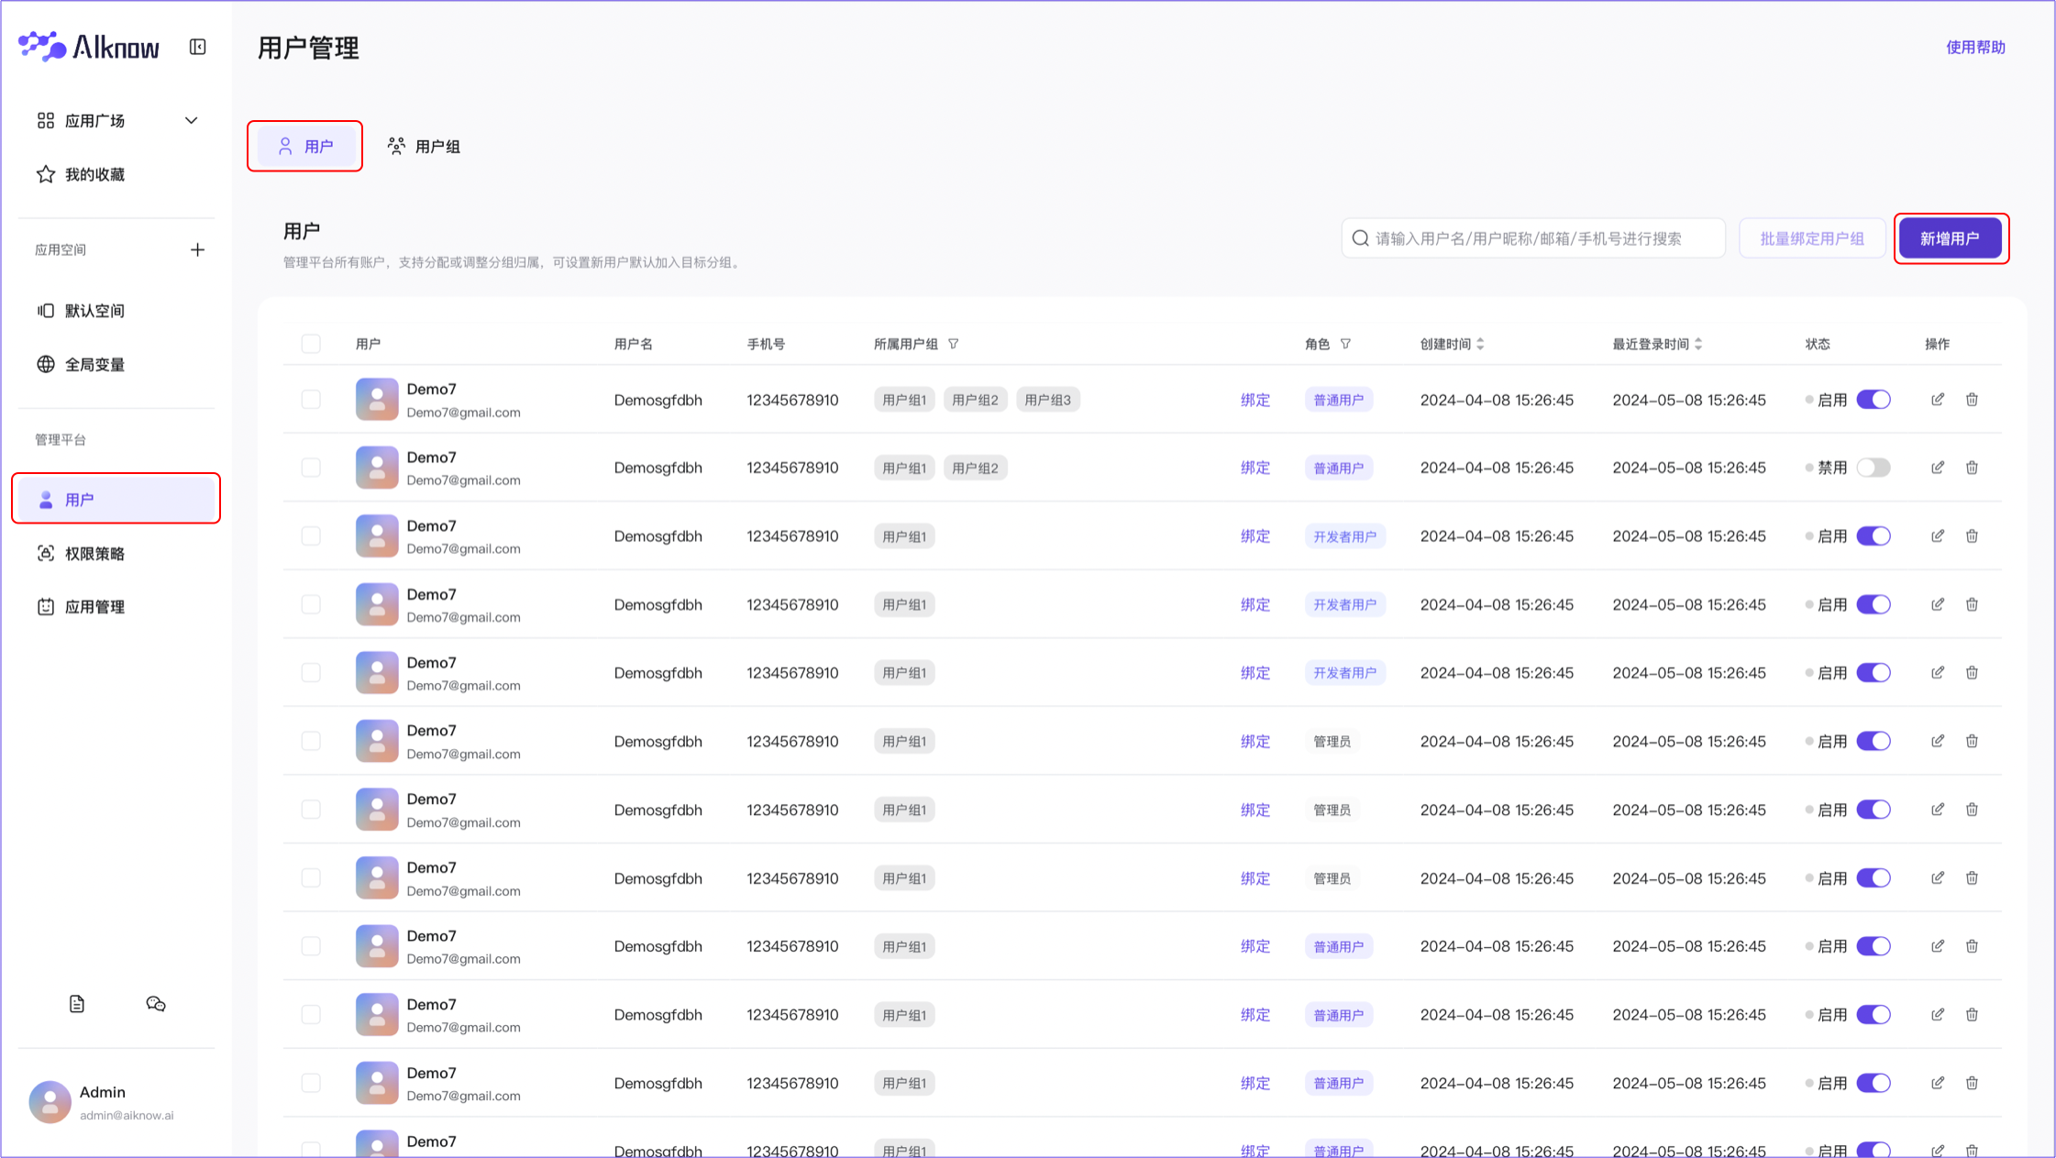Toggle off status switch in first row
The width and height of the screenshot is (2056, 1158).
[x=1873, y=400]
